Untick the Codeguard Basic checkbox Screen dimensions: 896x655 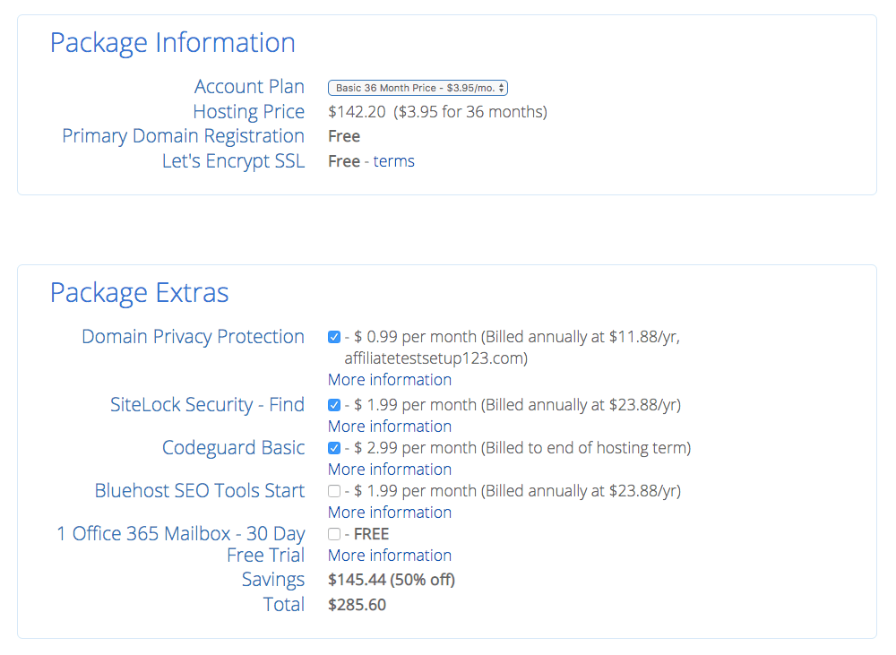(x=334, y=448)
